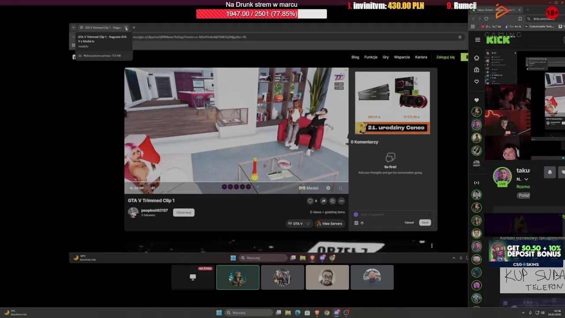565x318 pixels.
Task: Play the GTA V Trimmed Clip video
Action: (131, 188)
